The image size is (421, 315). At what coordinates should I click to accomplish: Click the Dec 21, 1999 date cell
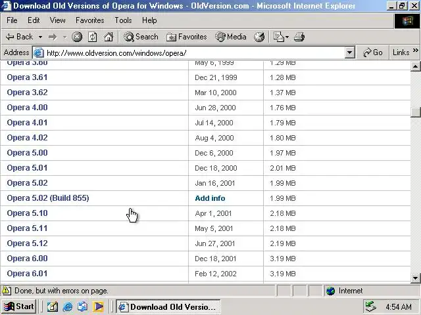(x=216, y=77)
